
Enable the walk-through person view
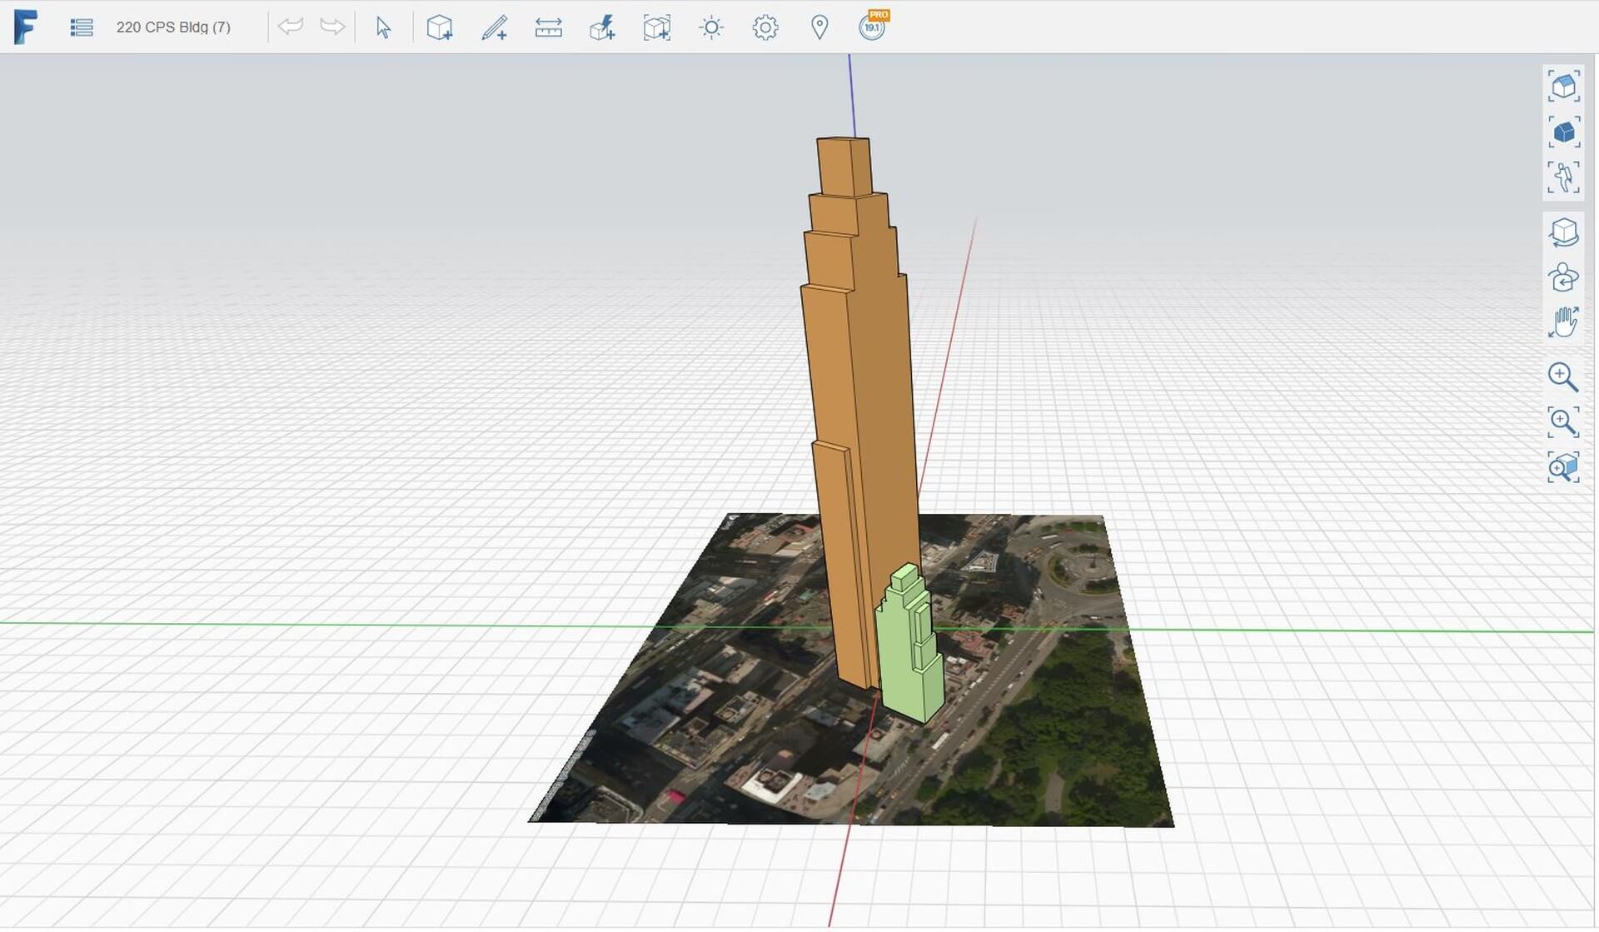coord(1563,177)
